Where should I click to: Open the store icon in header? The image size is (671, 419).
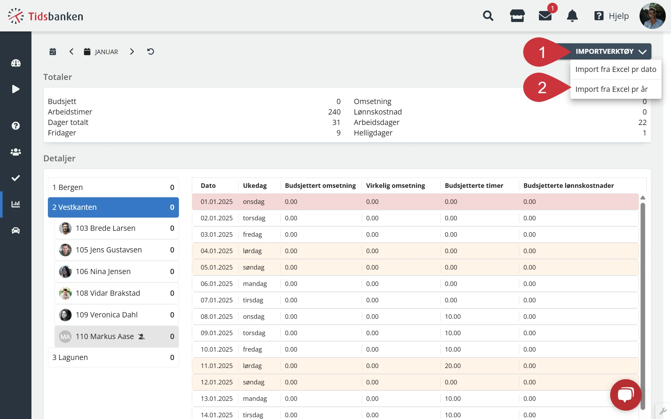coord(517,16)
